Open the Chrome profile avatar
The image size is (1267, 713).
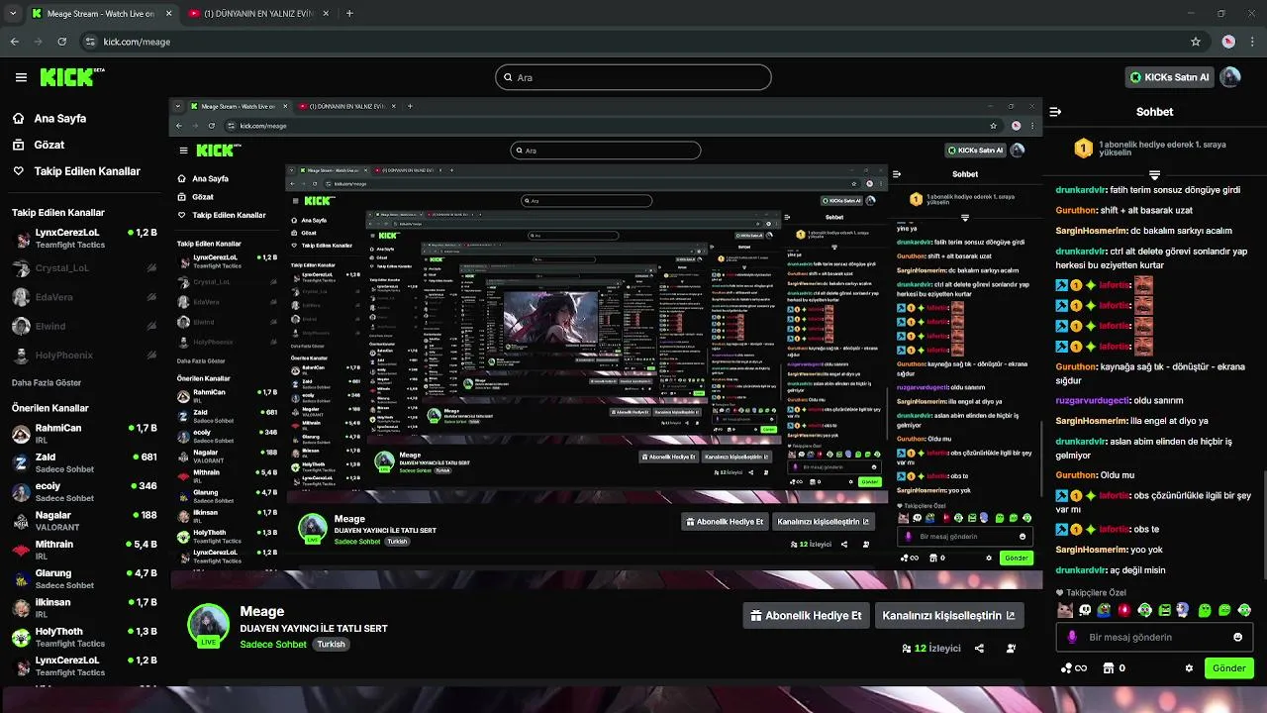point(1228,42)
